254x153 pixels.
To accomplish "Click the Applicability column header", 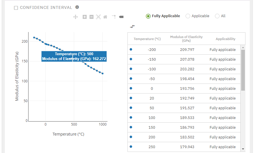I will tap(225, 39).
